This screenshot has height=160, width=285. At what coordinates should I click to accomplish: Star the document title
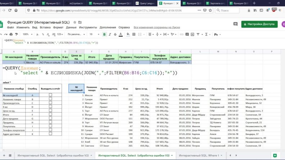tap(75, 22)
